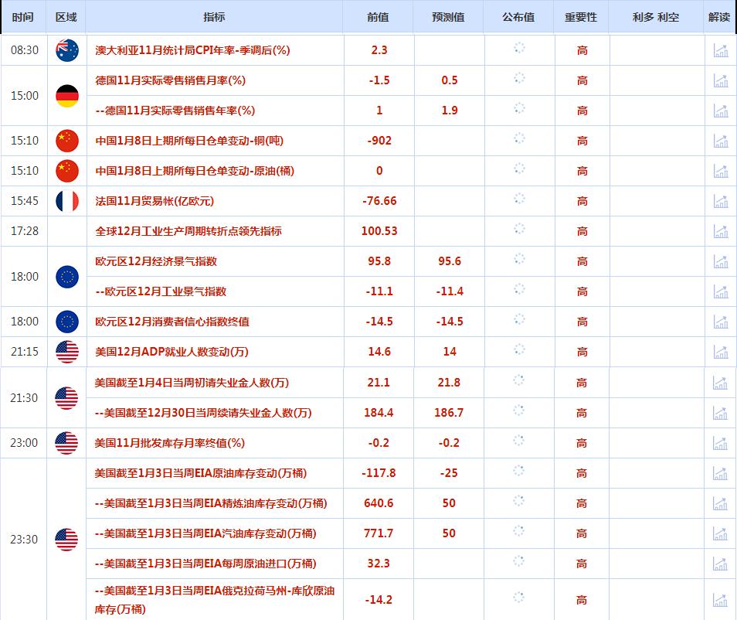Click the 17:28 time cell

[x=25, y=231]
